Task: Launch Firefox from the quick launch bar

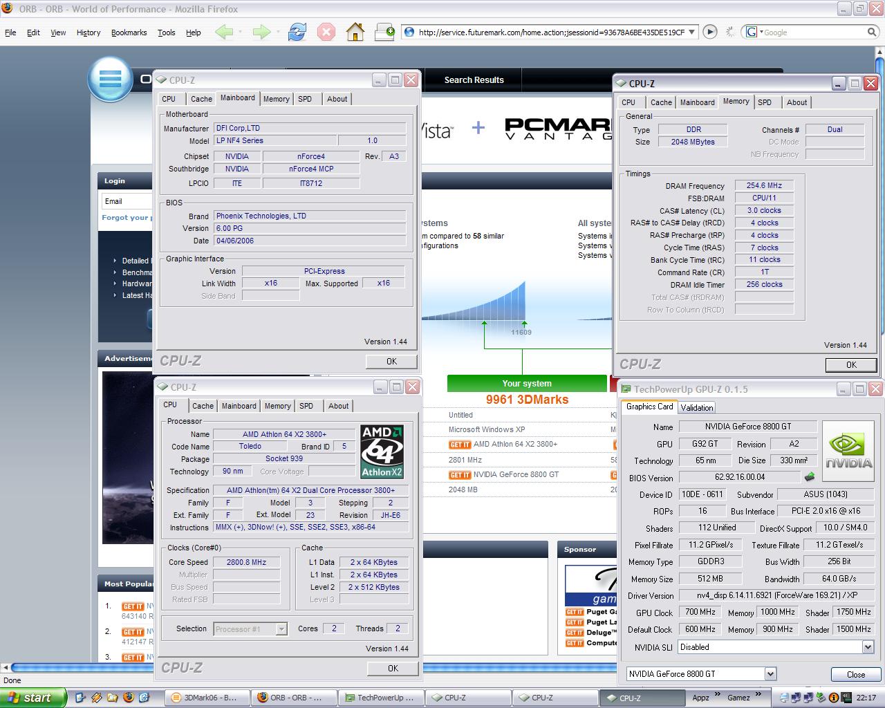Action: point(129,698)
